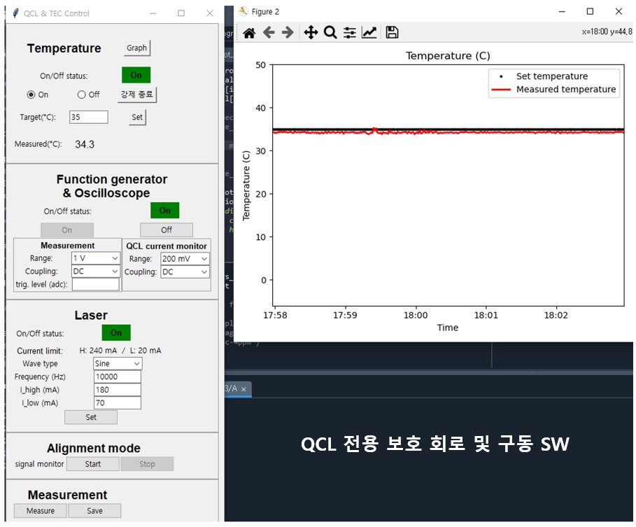
Task: Click the green Function generator On status indicator
Action: coord(164,211)
